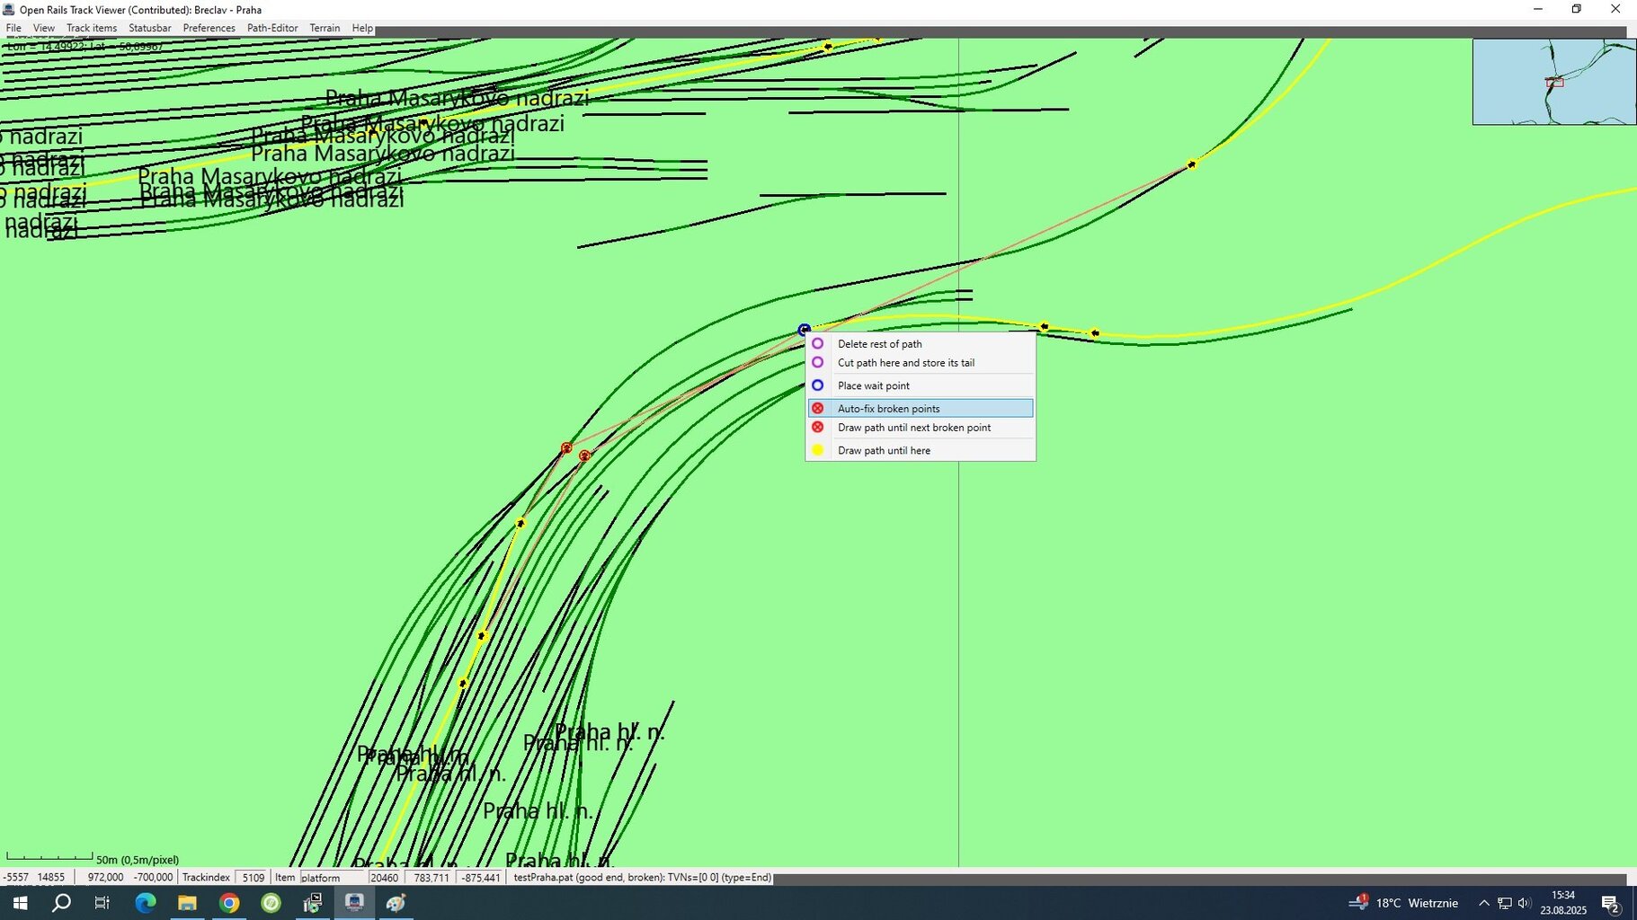
Task: Click the overview minimap thumbnail
Action: (1553, 82)
